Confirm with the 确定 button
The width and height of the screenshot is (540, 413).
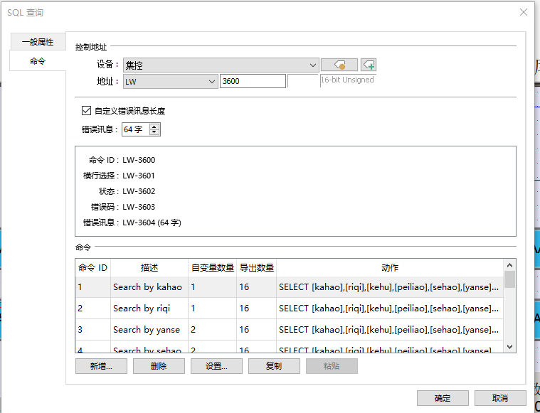click(443, 398)
